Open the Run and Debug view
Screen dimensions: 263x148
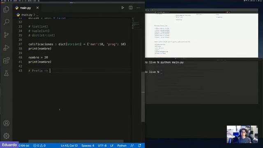[6, 48]
